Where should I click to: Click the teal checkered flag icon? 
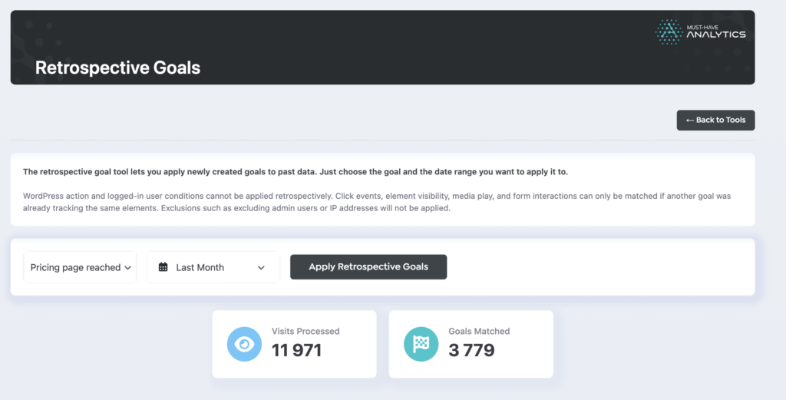pos(421,344)
